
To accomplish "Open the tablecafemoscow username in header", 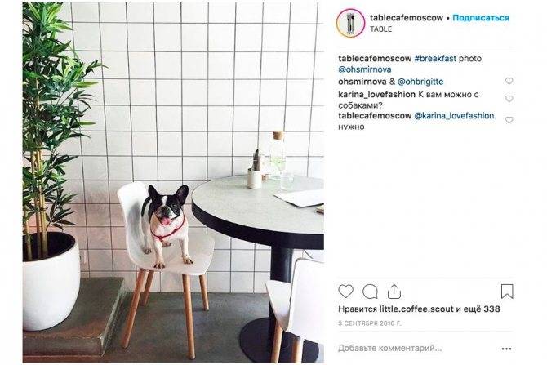I will pyautogui.click(x=407, y=18).
